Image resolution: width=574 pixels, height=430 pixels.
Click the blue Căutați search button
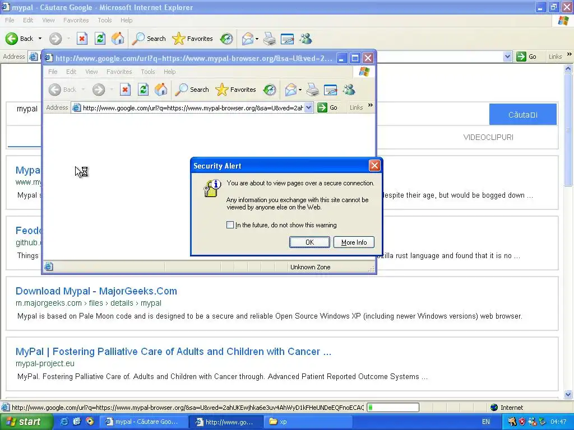tap(523, 114)
